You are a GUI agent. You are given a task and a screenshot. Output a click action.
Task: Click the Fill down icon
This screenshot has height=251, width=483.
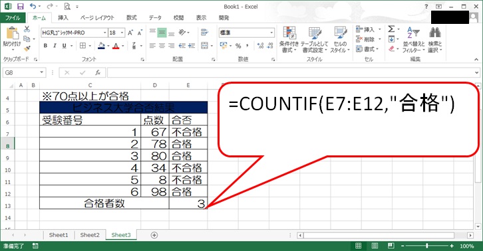point(391,39)
